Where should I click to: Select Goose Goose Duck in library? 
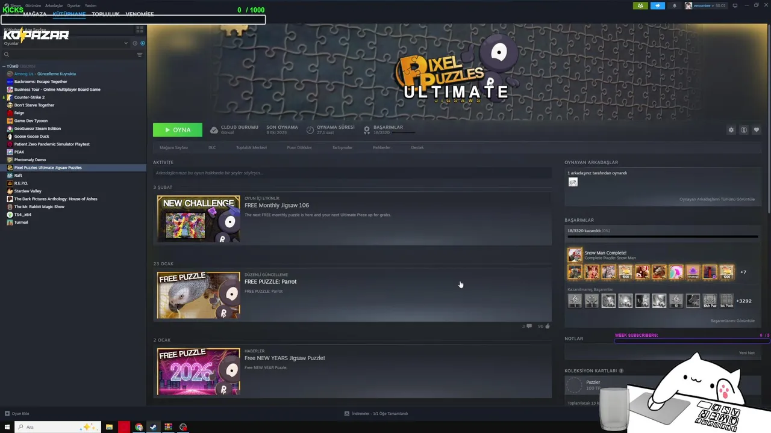(31, 137)
